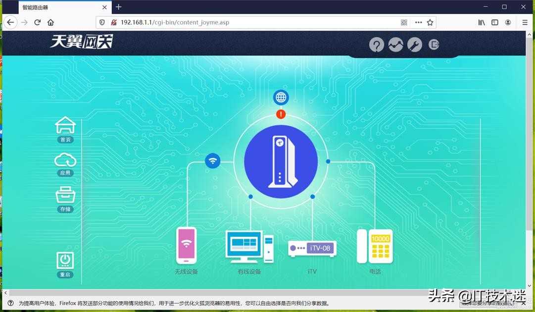535x312 pixels.
Task: Click the red internet warning exclamation badge
Action: [281, 114]
